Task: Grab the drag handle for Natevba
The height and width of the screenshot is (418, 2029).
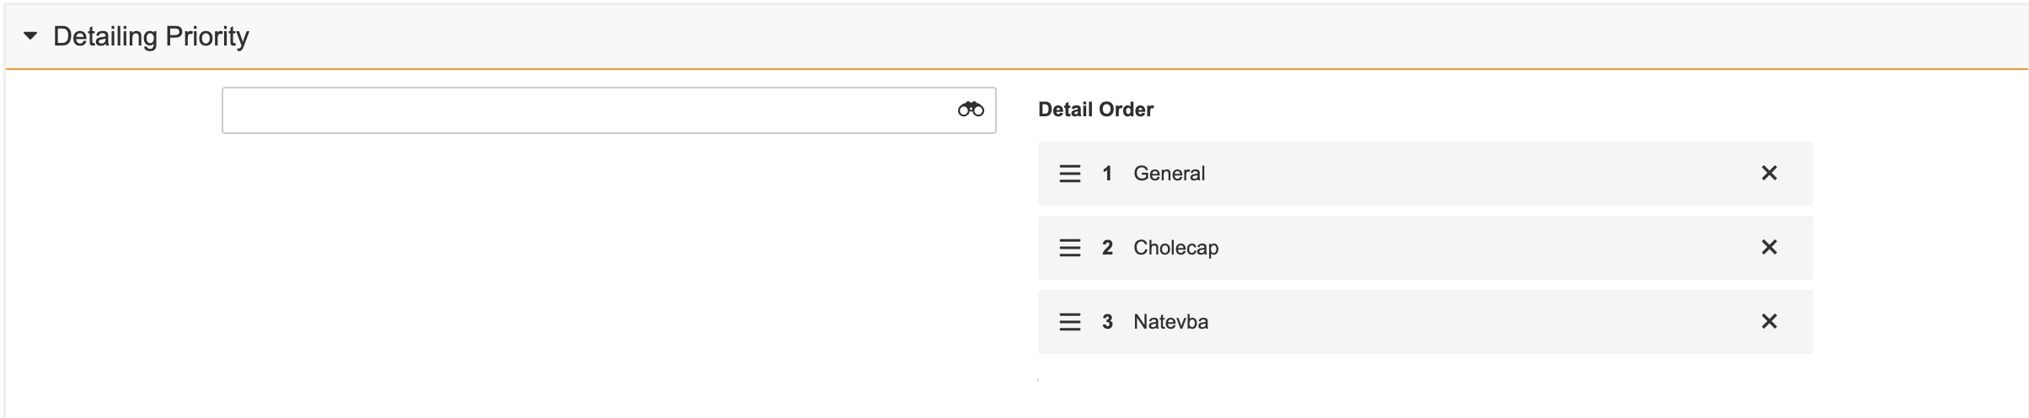Action: (1070, 322)
